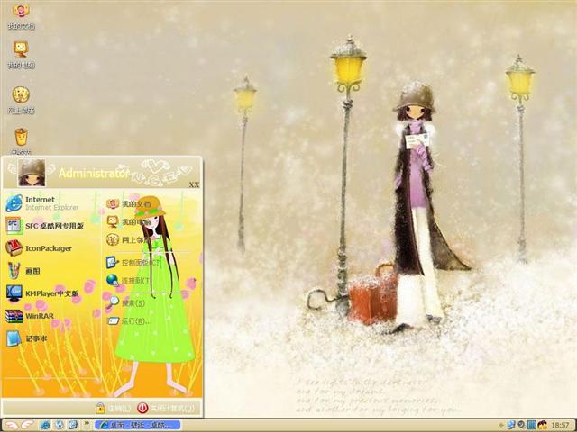Open 运行(R)... run dialog entry

(129, 321)
